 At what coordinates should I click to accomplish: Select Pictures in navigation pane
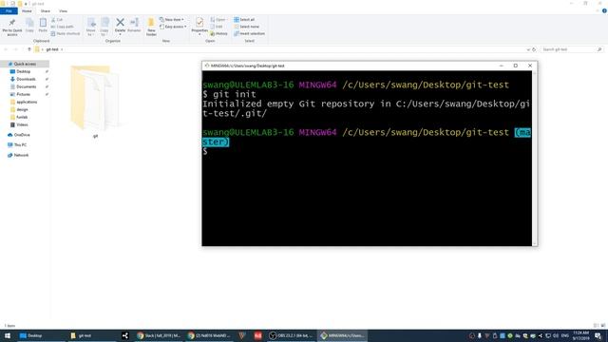point(23,94)
